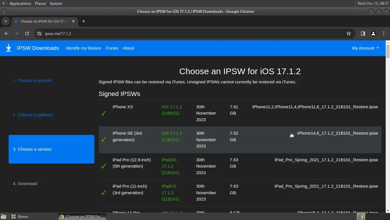The image size is (390, 220).
Task: Open the Chrome three-dot menu
Action: (x=384, y=34)
